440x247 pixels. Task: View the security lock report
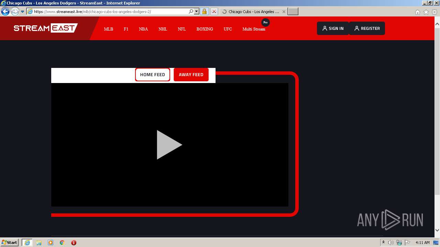pyautogui.click(x=204, y=12)
